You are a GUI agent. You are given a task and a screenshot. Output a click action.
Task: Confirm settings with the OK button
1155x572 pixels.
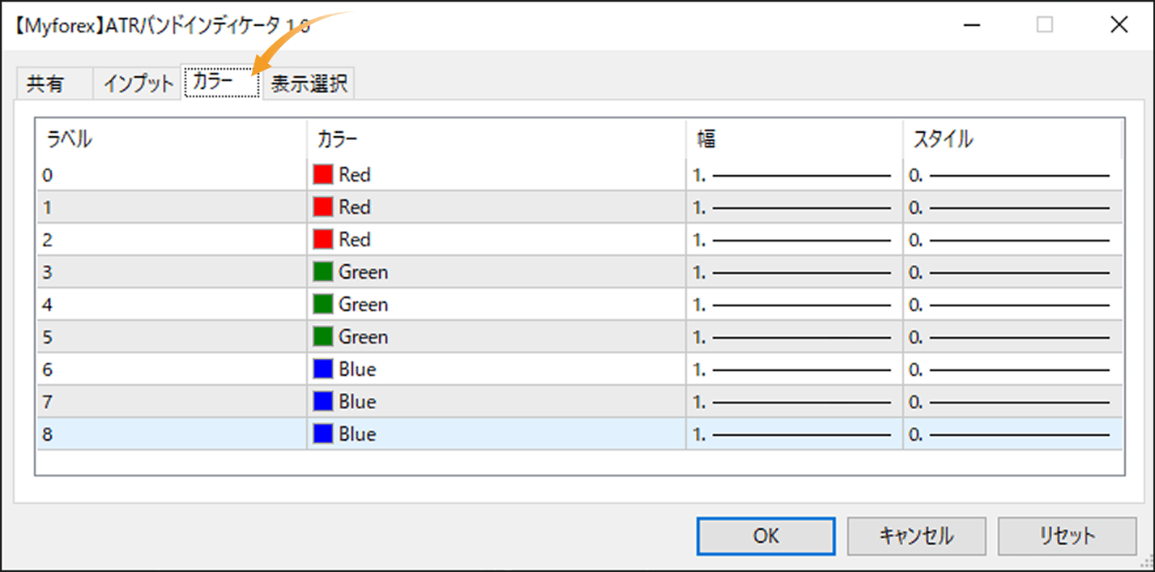(765, 535)
